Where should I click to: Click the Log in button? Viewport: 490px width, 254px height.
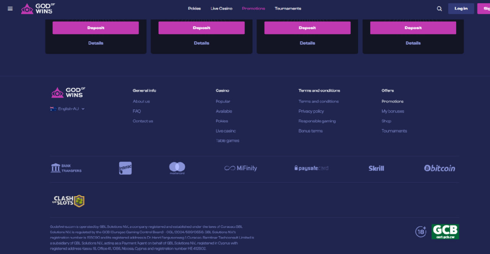461,8
